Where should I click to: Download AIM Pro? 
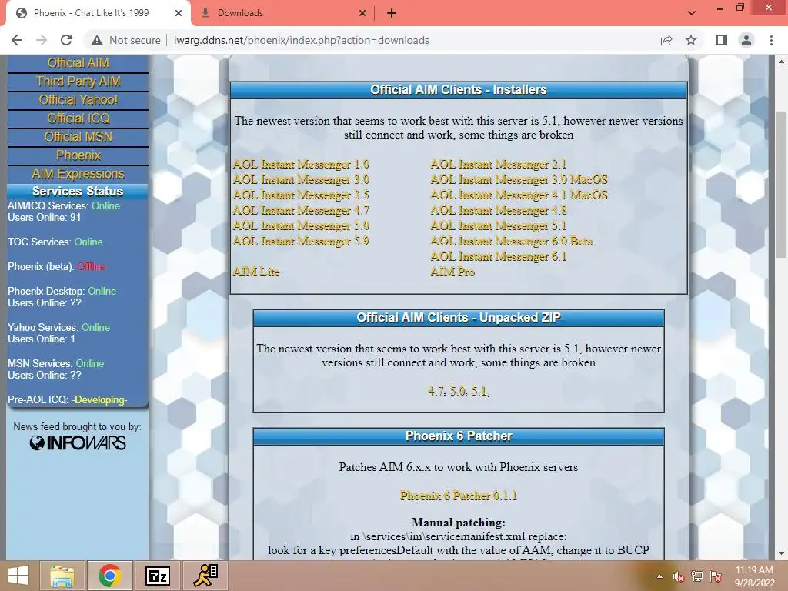coord(452,272)
